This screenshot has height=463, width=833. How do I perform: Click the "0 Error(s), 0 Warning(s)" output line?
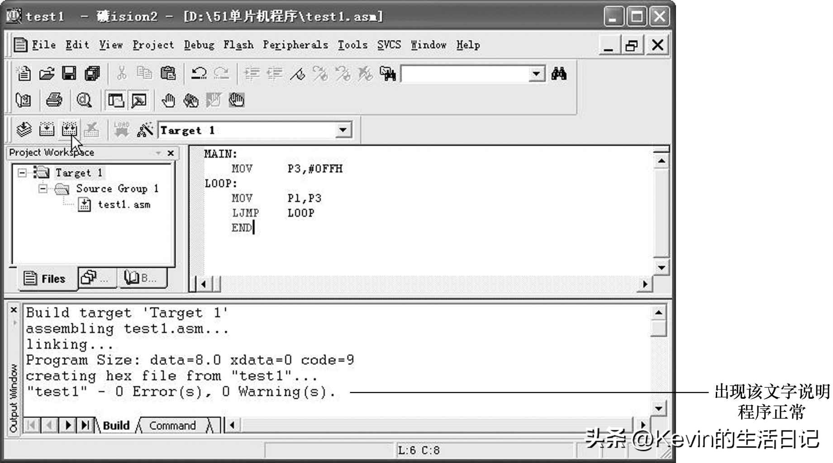(x=181, y=392)
